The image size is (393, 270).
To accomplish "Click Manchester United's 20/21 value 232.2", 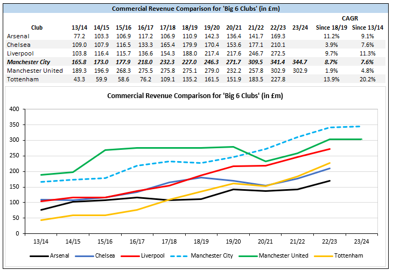I will point(234,71).
